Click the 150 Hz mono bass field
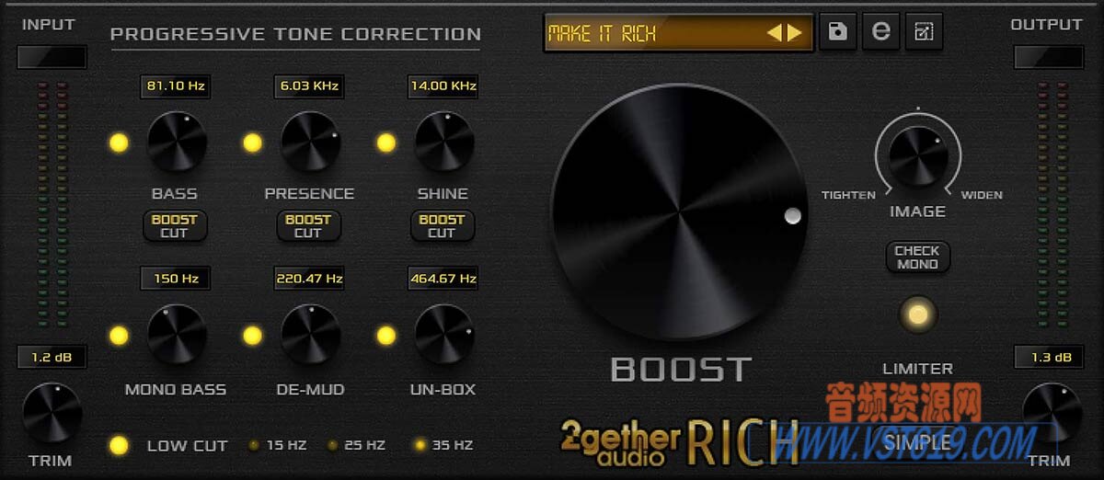The image size is (1104, 480). [x=175, y=278]
